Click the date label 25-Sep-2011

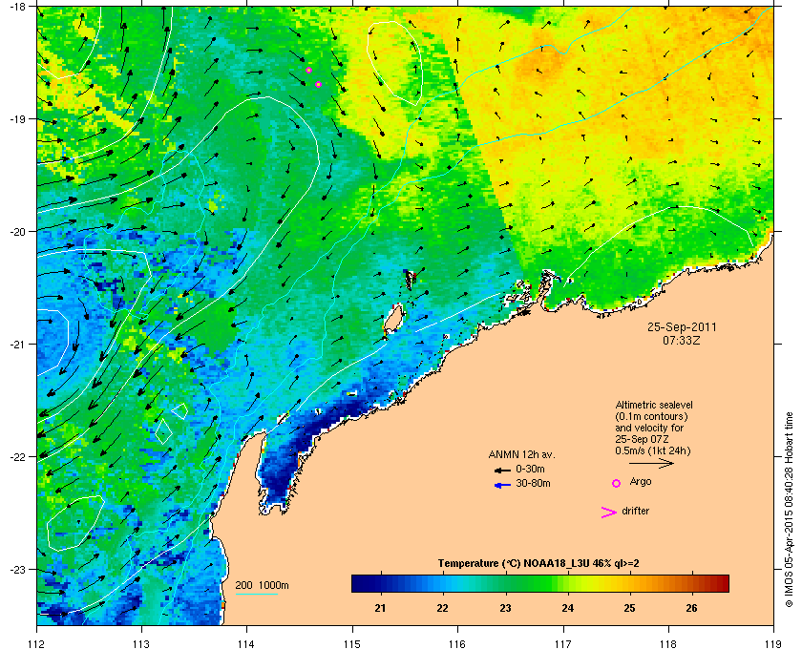[682, 326]
